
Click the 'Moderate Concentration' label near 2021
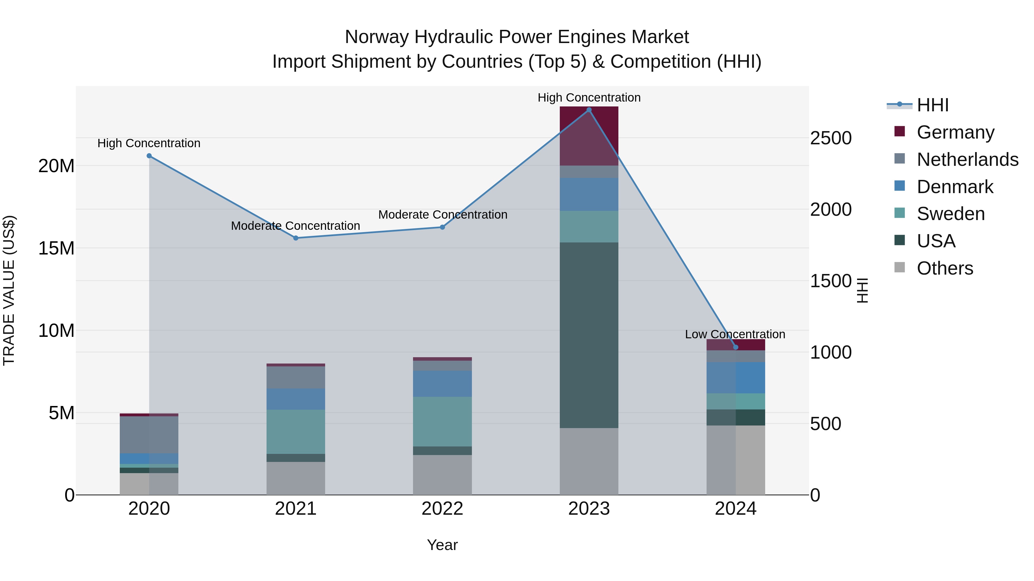click(296, 226)
